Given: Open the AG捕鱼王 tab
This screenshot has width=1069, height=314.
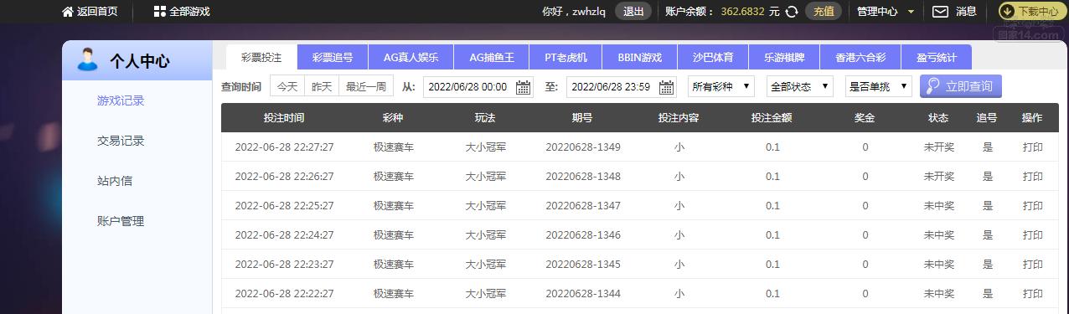Looking at the screenshot, I should click(493, 58).
